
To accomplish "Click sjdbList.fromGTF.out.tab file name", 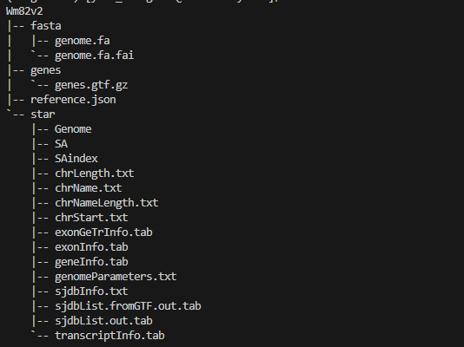I will (x=128, y=306).
